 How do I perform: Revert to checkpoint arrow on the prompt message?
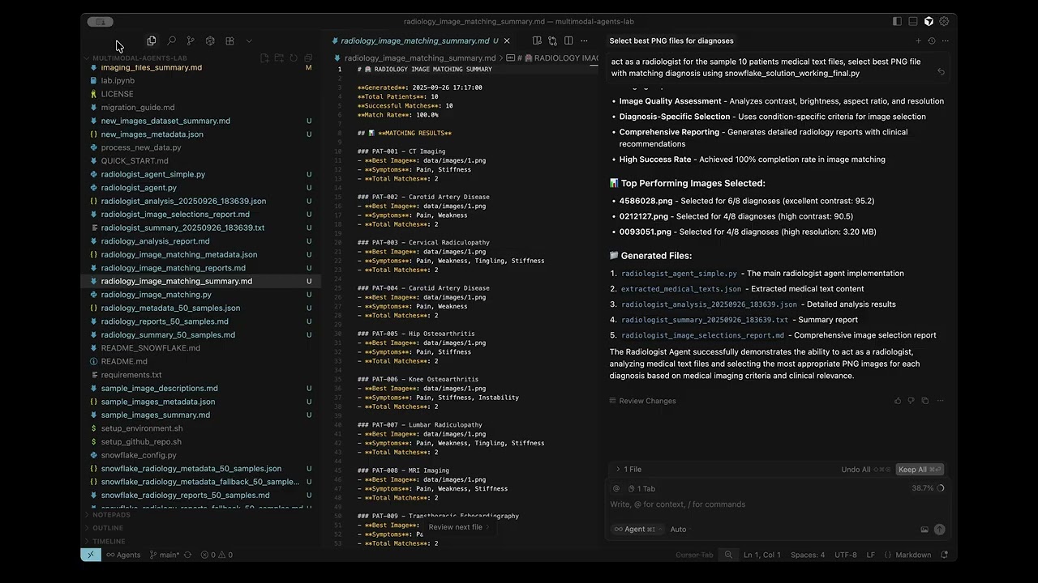tap(941, 72)
